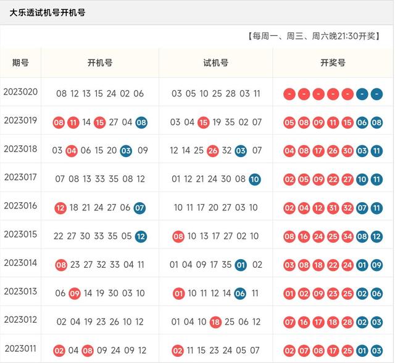Click red ball 08 in 2023014 开机号
Screen dimensions: 395x363
pos(61,265)
